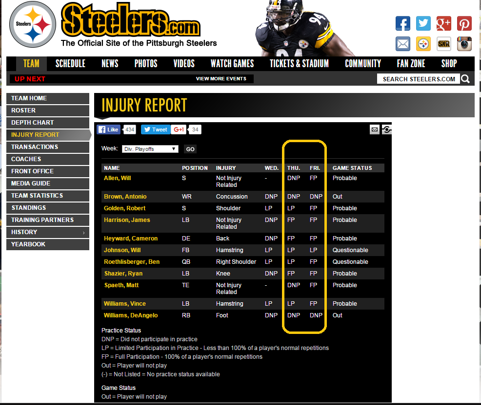Viewport: 481px width, 405px height.
Task: Open the Schedule menu in navigation bar
Action: (x=70, y=63)
